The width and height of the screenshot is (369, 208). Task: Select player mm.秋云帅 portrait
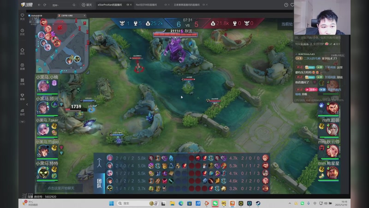coord(333,151)
